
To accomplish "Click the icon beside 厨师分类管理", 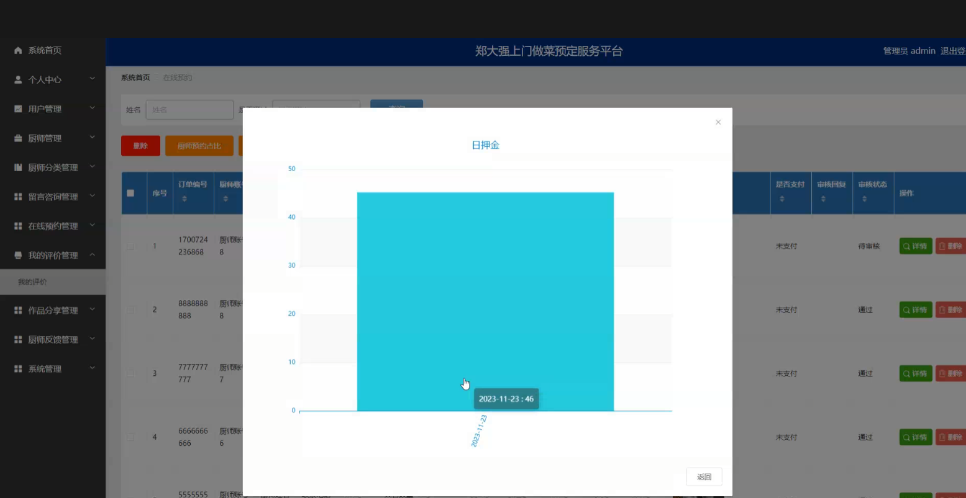I will [x=18, y=167].
